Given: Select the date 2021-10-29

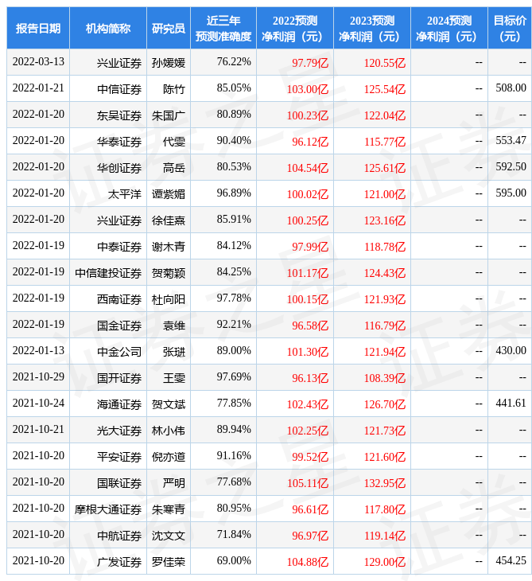Looking at the screenshot, I should pyautogui.click(x=38, y=376).
